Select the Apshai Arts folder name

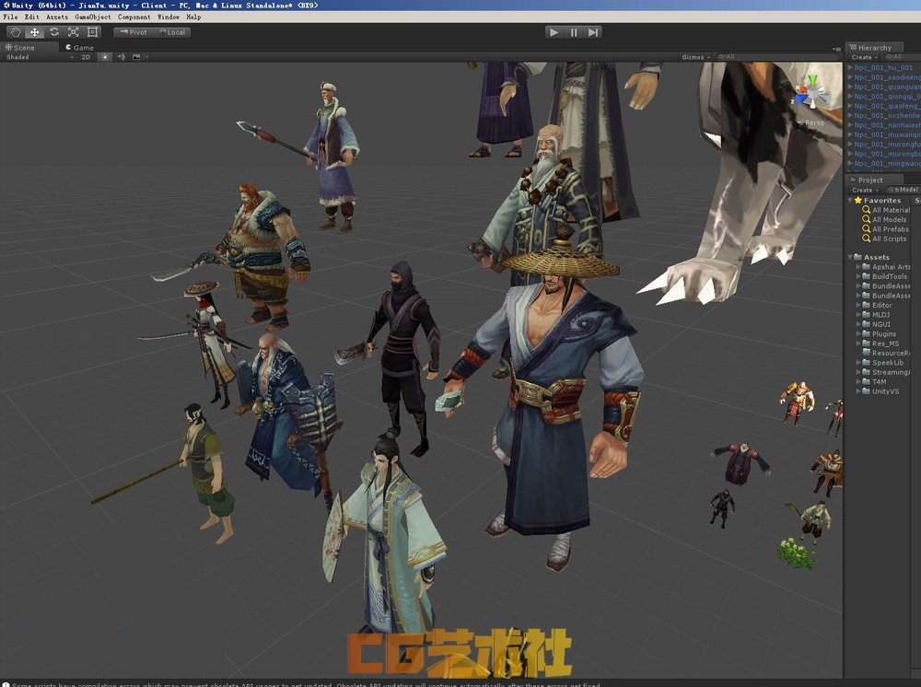[x=891, y=266]
